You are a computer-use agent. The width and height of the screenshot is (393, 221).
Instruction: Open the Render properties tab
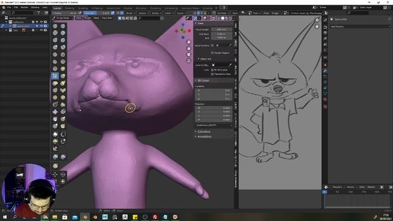coord(325,27)
